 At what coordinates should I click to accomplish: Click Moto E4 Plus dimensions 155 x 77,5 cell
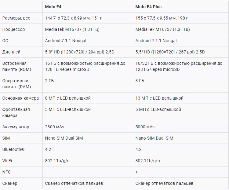162,18
